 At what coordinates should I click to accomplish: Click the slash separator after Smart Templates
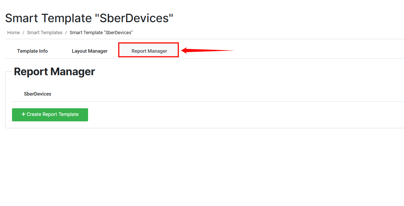(66, 33)
